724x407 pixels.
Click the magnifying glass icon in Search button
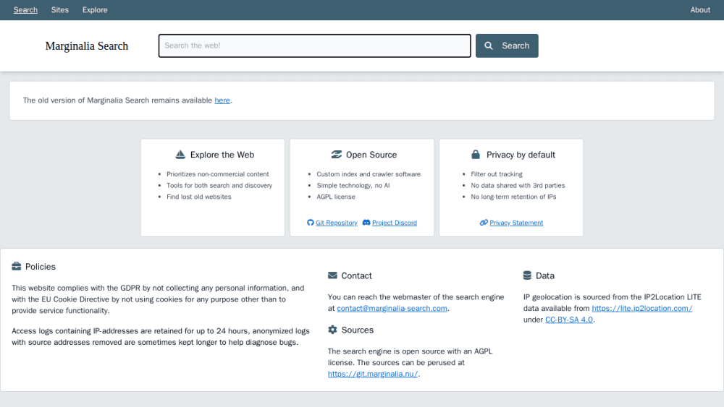(x=489, y=46)
